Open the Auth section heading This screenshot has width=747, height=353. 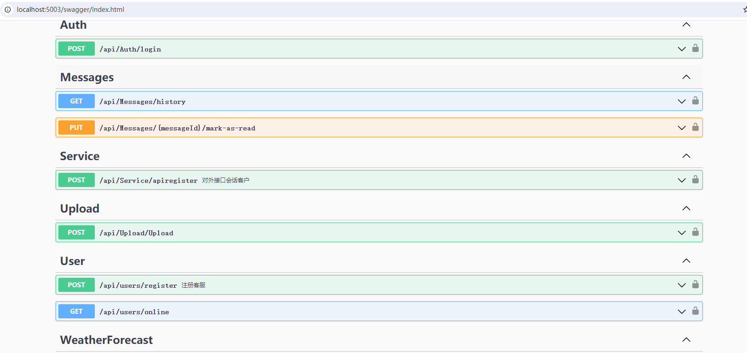pos(73,25)
